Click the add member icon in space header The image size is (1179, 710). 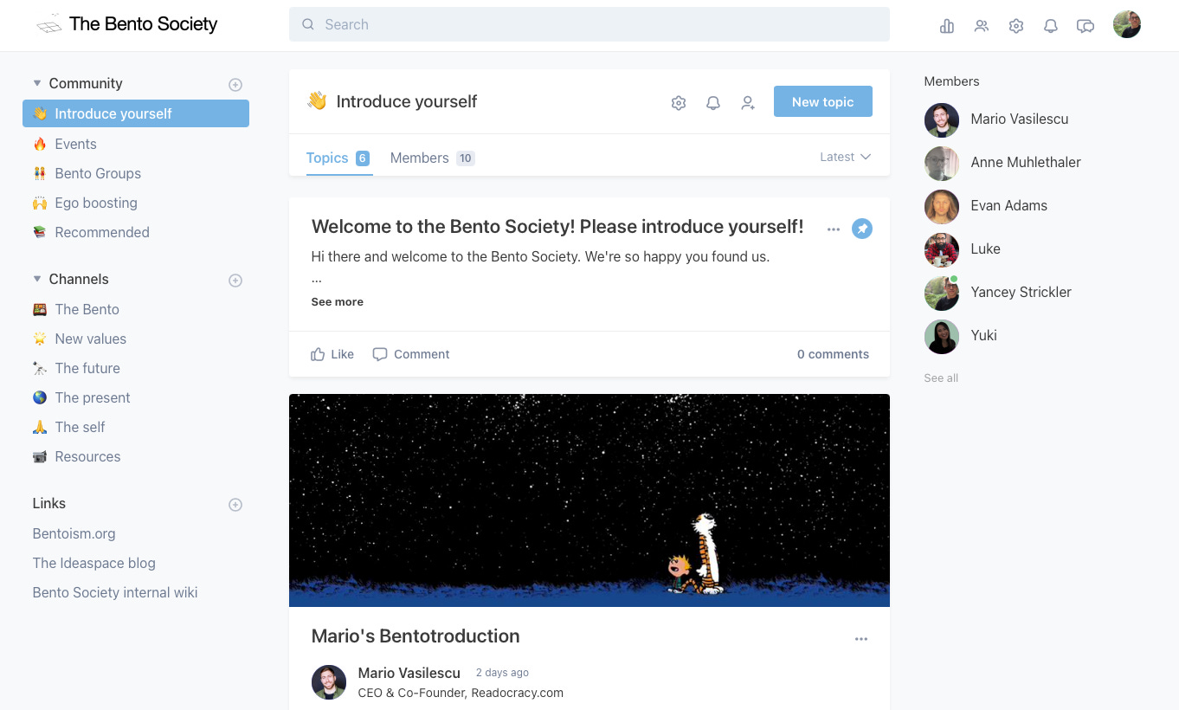[748, 103]
